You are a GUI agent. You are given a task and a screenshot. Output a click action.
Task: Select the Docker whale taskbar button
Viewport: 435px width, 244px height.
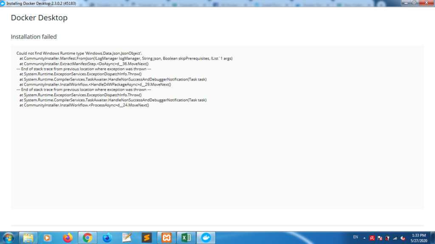point(206,238)
